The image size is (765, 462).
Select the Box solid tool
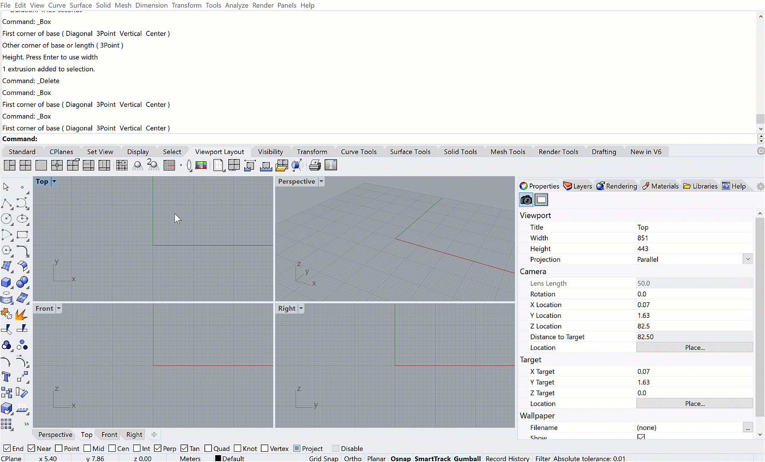tap(7, 282)
